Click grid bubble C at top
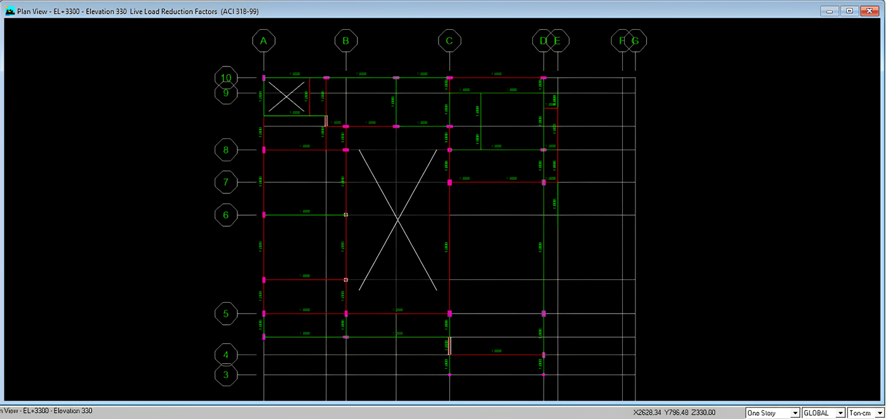The width and height of the screenshot is (886, 419). (449, 42)
